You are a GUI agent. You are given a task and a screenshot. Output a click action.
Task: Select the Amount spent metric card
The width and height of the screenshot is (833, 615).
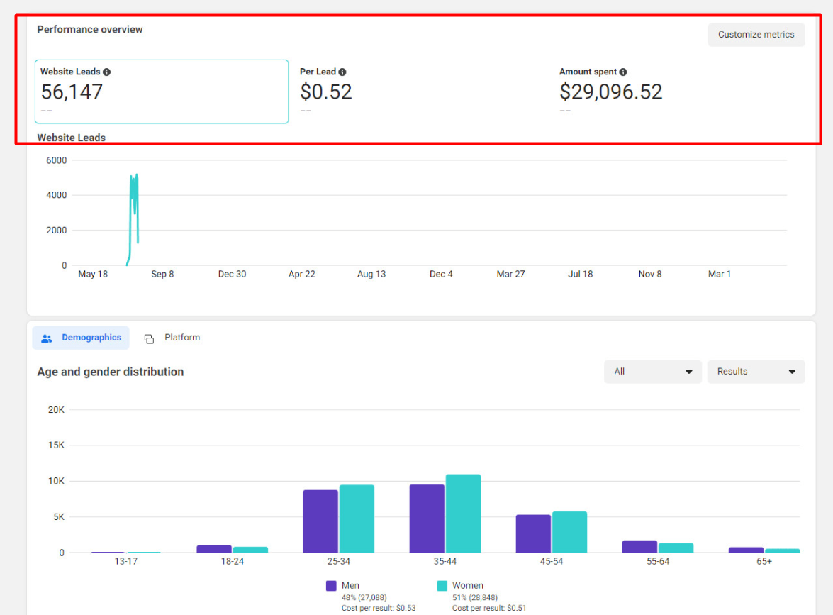(x=681, y=92)
